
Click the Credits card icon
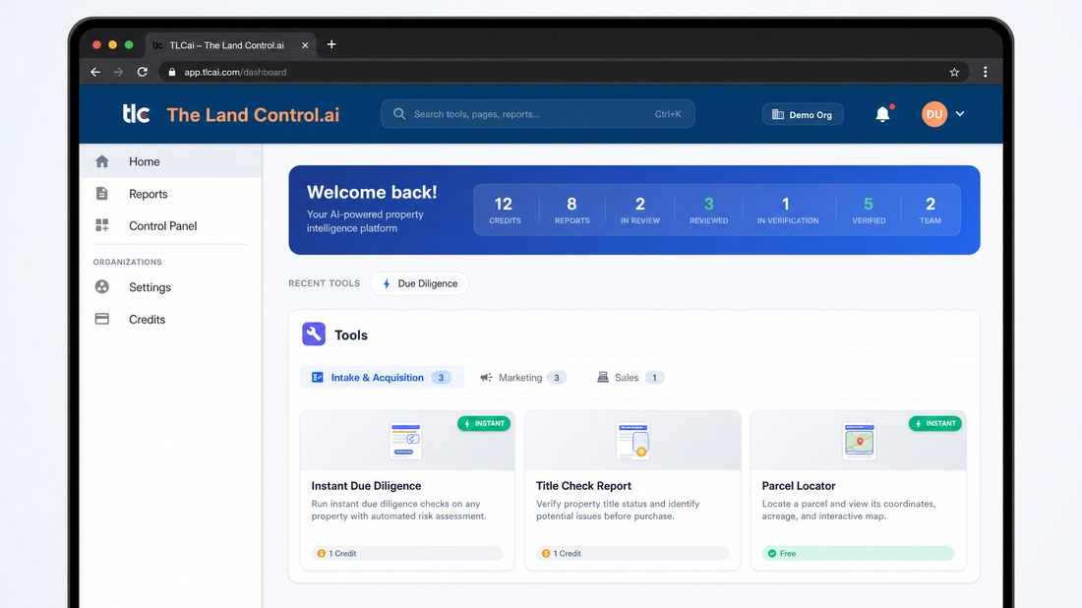(x=102, y=319)
